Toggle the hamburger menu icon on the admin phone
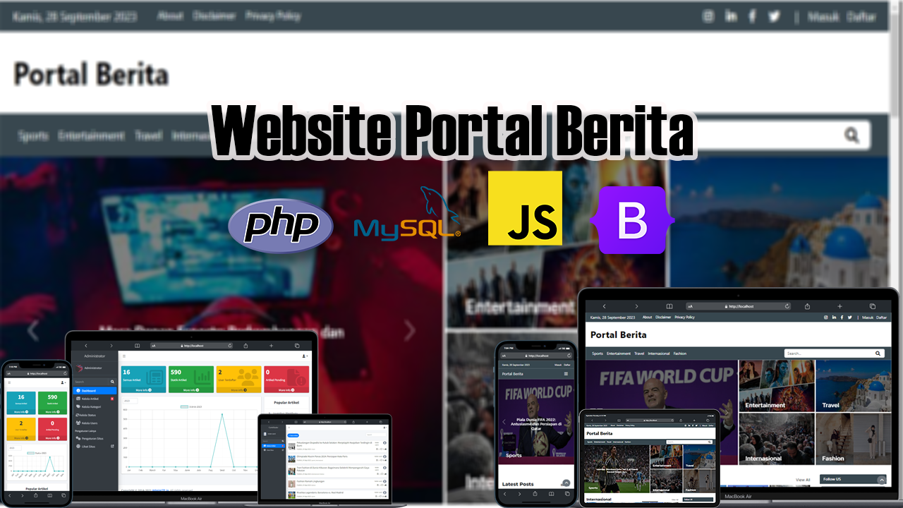The width and height of the screenshot is (903, 508). (9, 381)
